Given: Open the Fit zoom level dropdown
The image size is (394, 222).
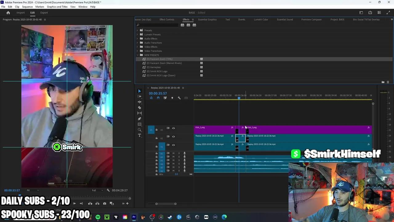Looking at the screenshot, I should click(33, 190).
